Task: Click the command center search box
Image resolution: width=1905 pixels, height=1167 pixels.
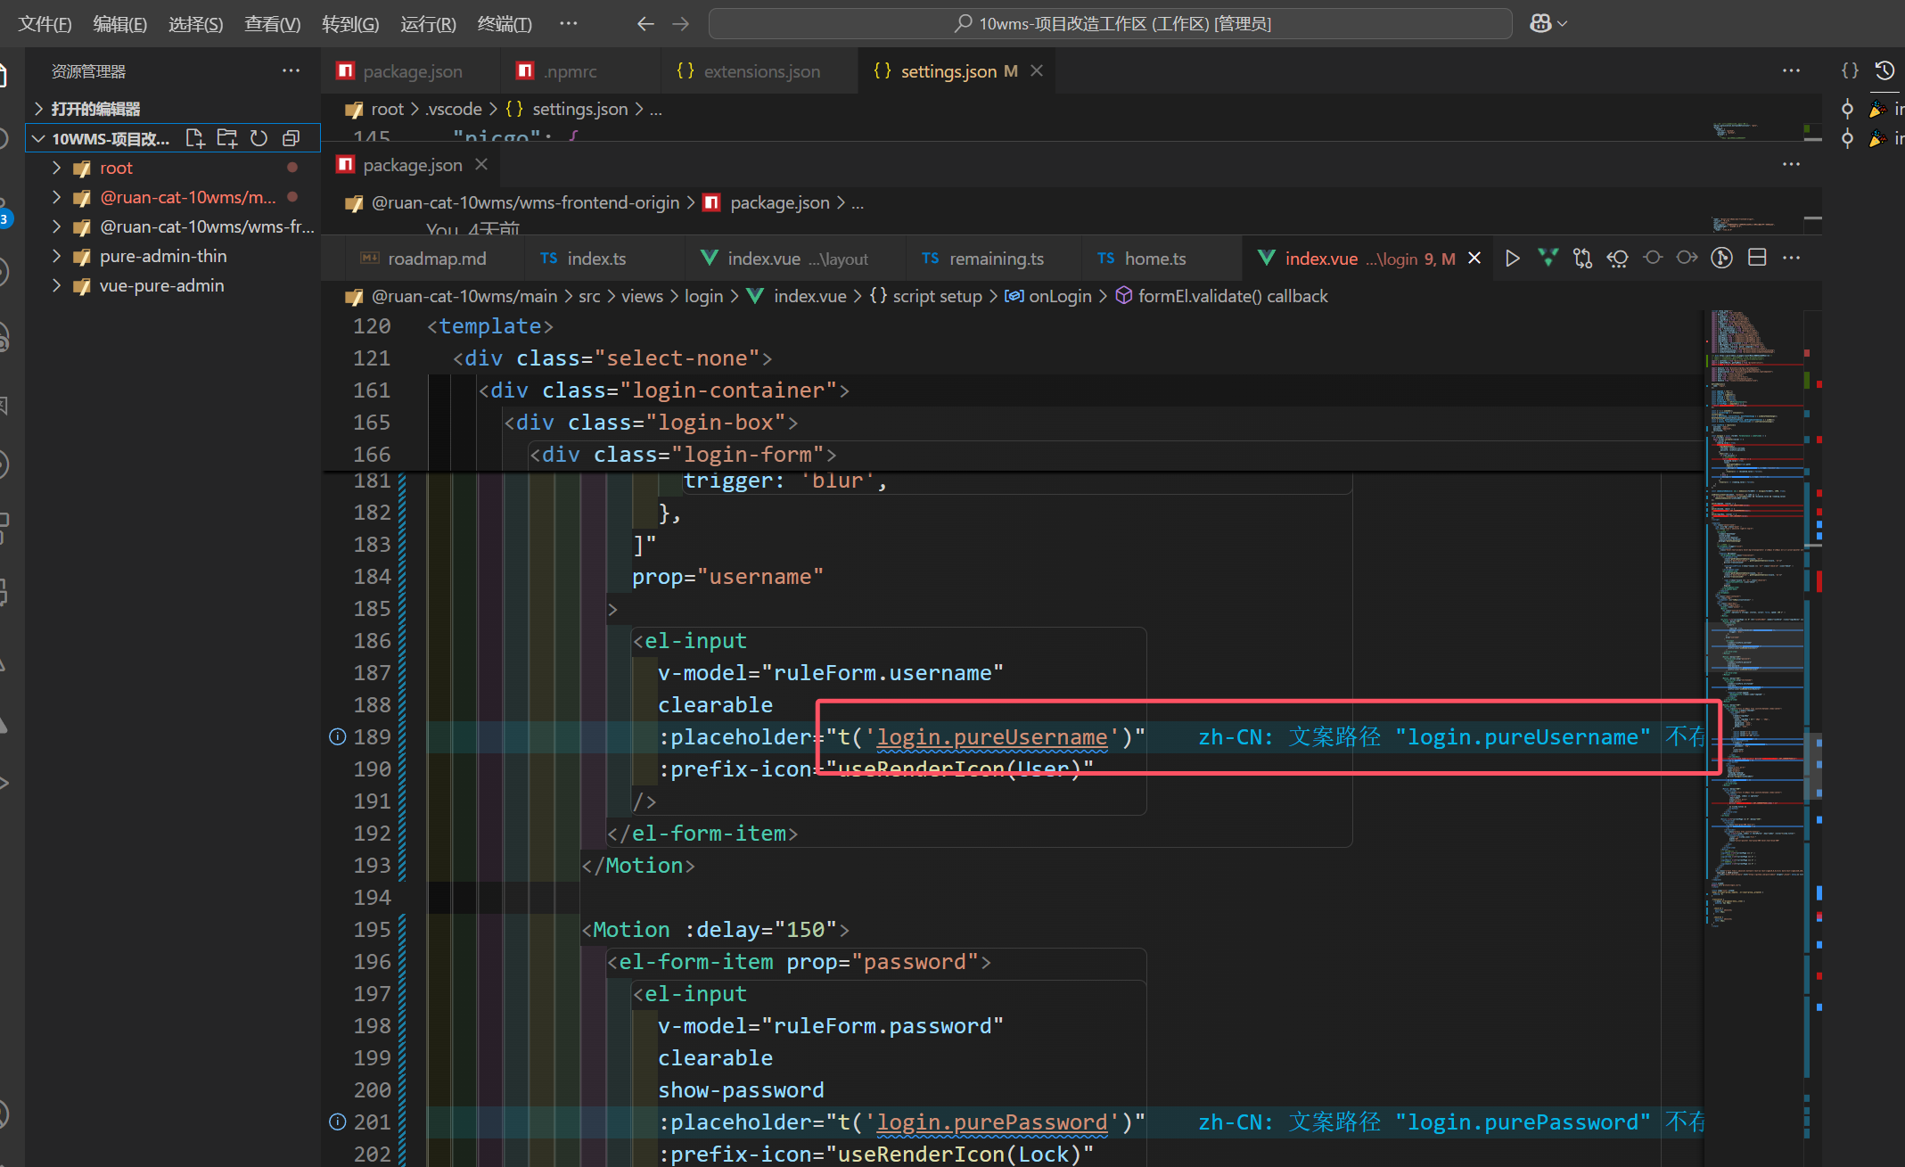Action: click(x=1111, y=24)
